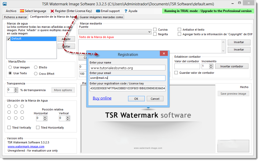This screenshot has width=260, height=162.
Task: Click the Quitar button
Action: pyautogui.click(x=66, y=46)
